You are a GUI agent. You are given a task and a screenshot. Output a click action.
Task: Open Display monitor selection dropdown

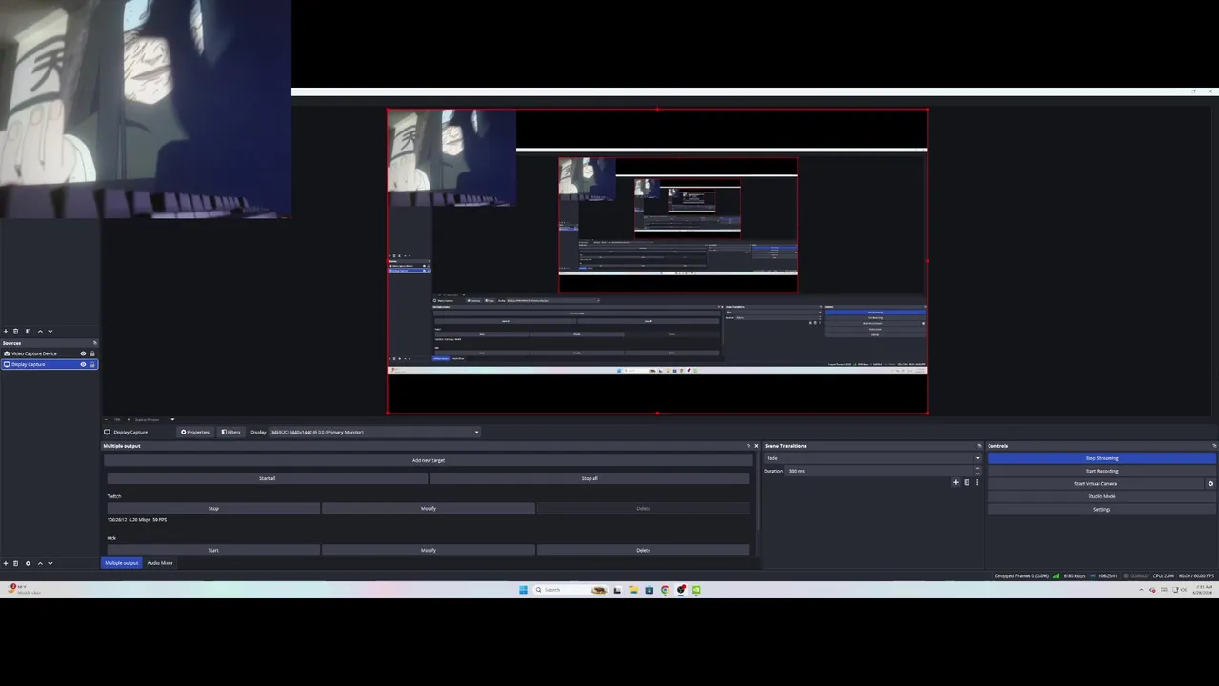374,432
